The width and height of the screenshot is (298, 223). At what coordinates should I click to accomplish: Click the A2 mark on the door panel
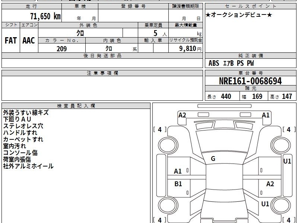pos(270,184)
